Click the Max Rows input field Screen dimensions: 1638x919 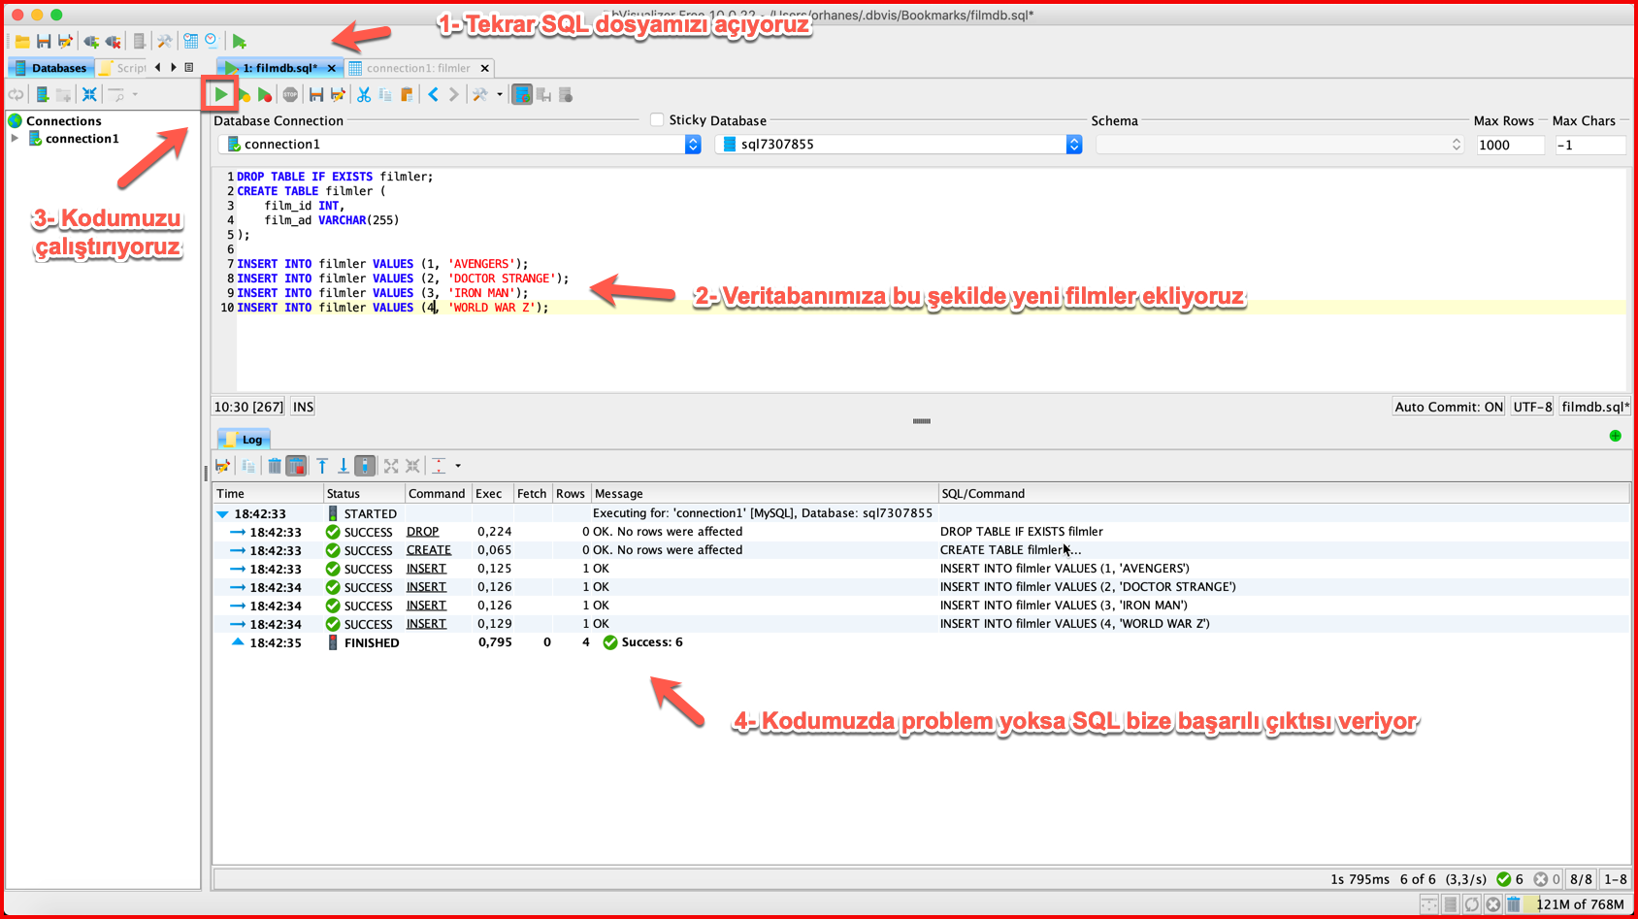click(1510, 145)
